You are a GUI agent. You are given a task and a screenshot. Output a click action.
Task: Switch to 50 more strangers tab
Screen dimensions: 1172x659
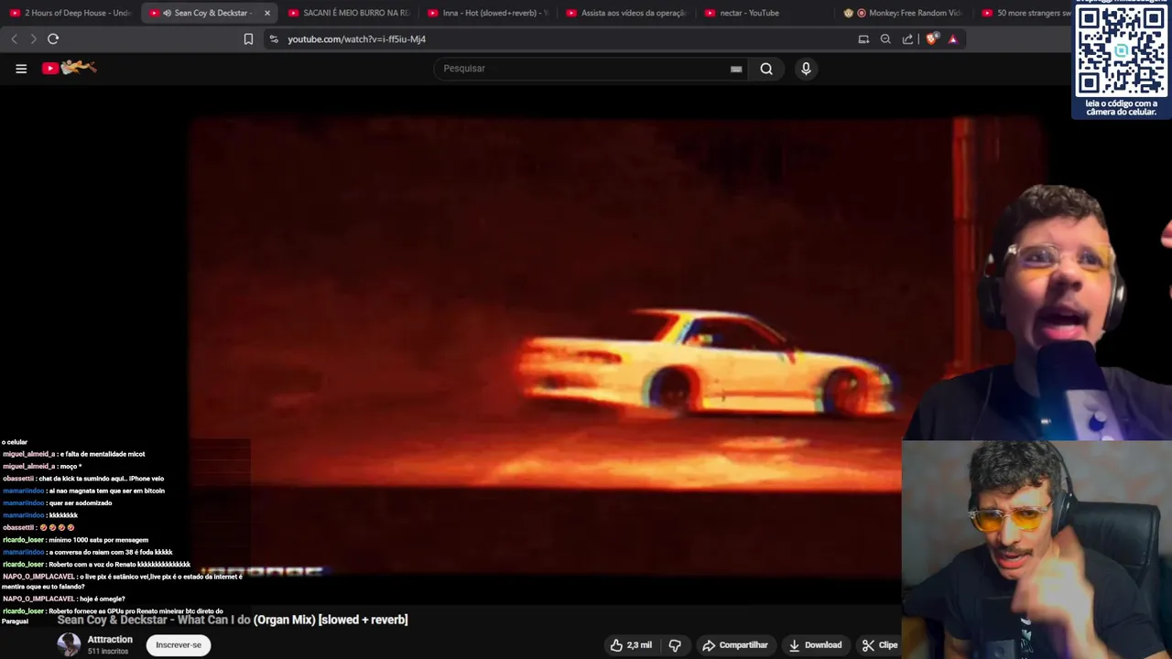tap(1025, 13)
